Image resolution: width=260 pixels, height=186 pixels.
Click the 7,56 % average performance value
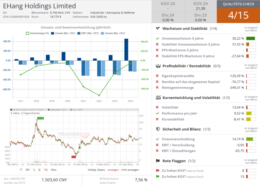[141, 180]
